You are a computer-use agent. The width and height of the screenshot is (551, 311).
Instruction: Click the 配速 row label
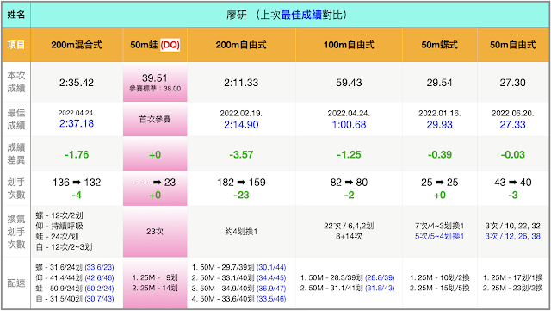(x=16, y=283)
